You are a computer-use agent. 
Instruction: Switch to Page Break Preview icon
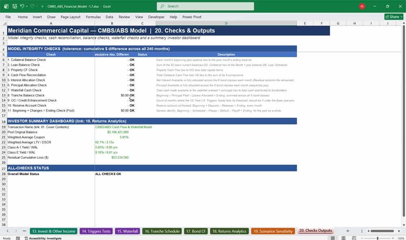coord(354,238)
